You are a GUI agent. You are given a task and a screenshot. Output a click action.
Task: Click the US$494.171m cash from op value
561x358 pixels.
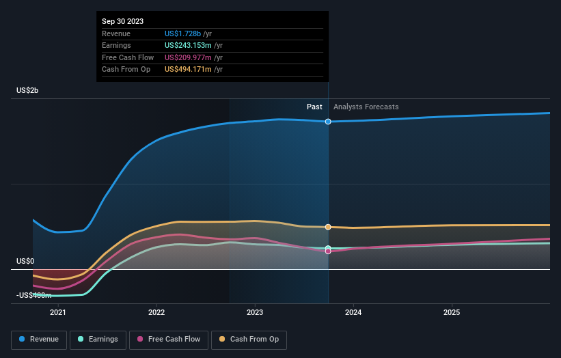click(188, 70)
